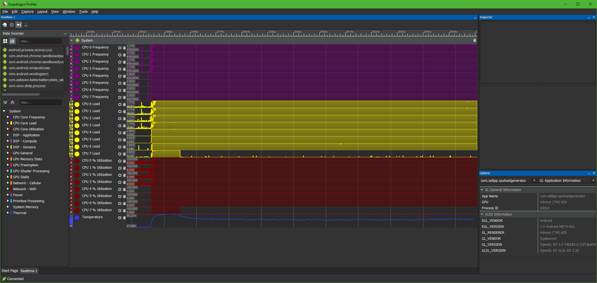The width and height of the screenshot is (597, 283).
Task: Select System Memory tree item
Action: tap(26, 207)
